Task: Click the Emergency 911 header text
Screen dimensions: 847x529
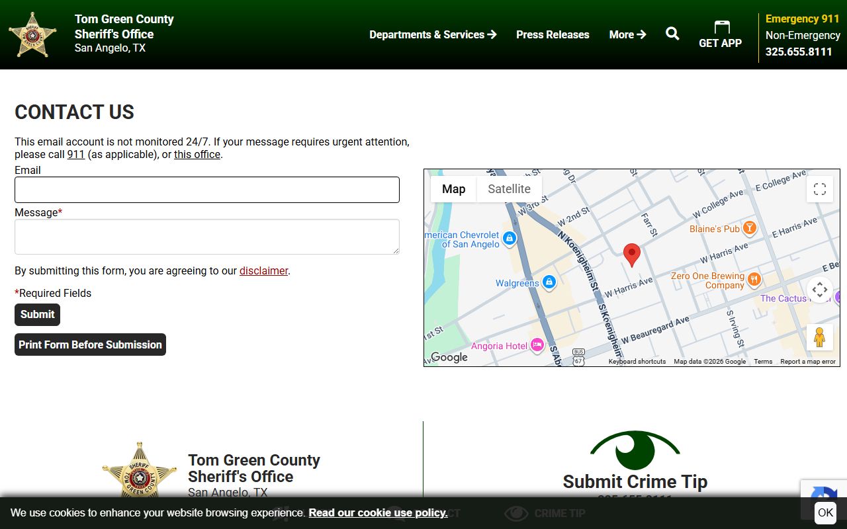Action: pyautogui.click(x=802, y=19)
